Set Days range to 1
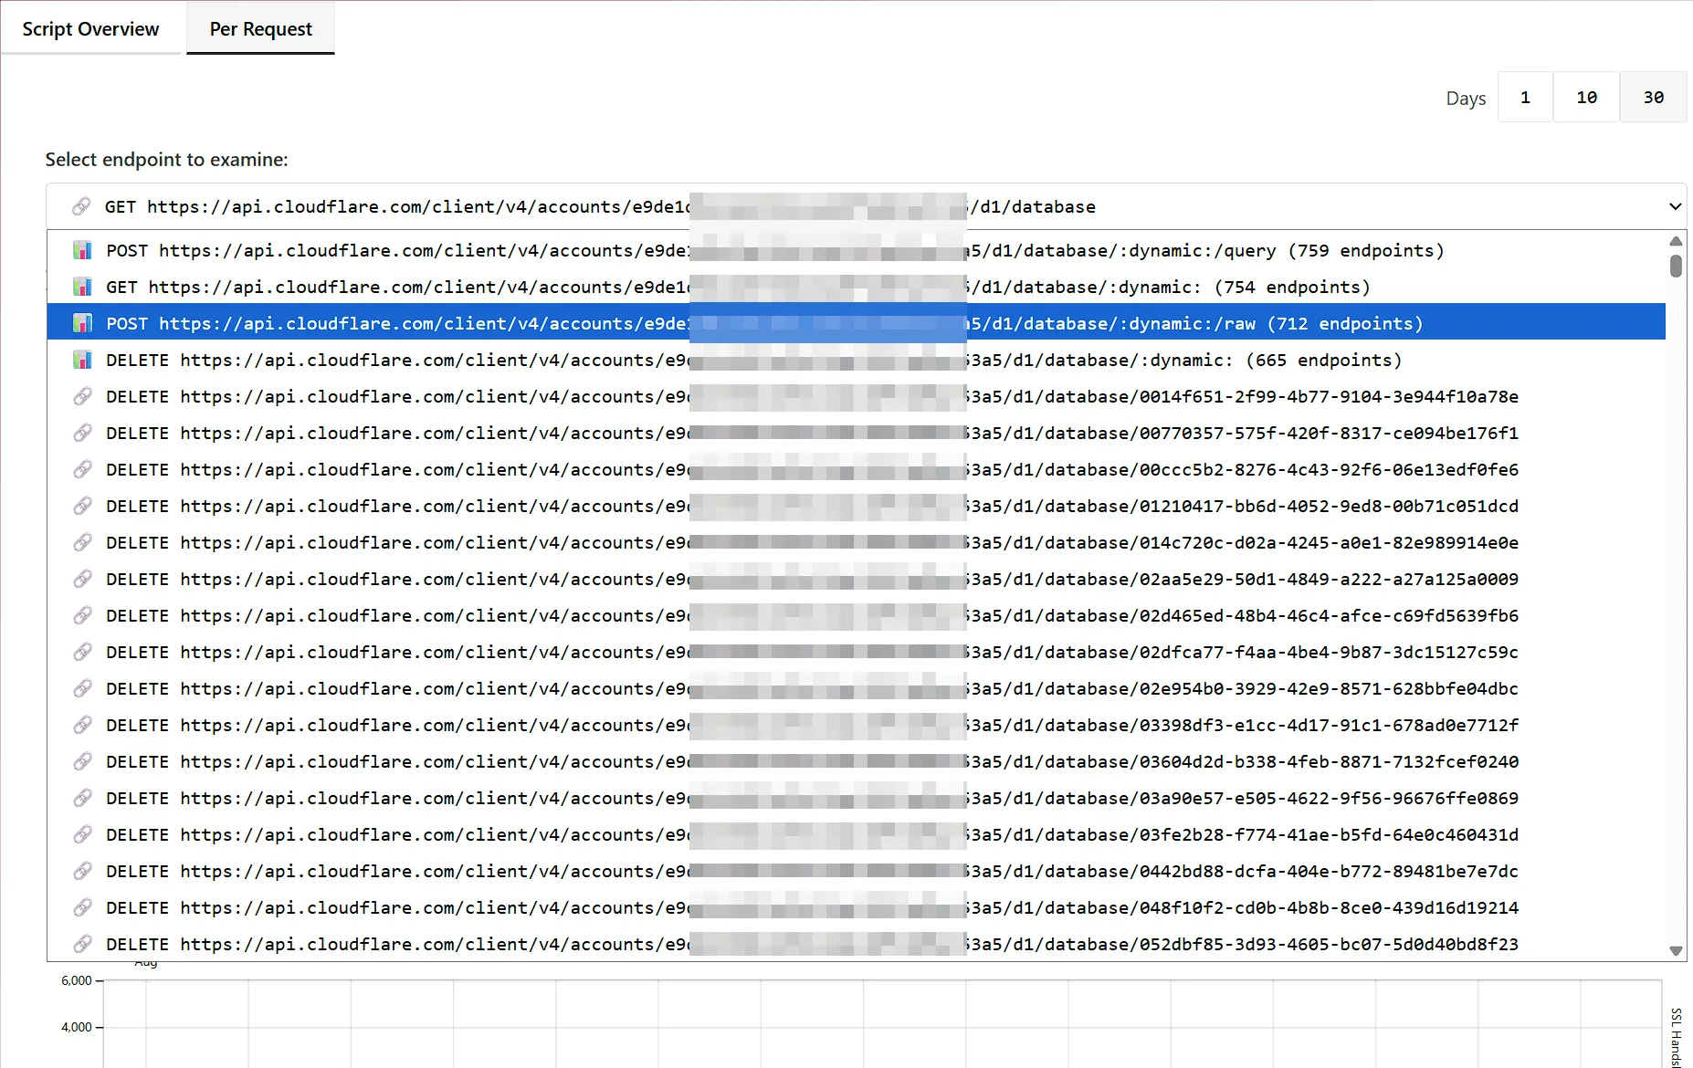This screenshot has width=1693, height=1068. click(x=1525, y=97)
